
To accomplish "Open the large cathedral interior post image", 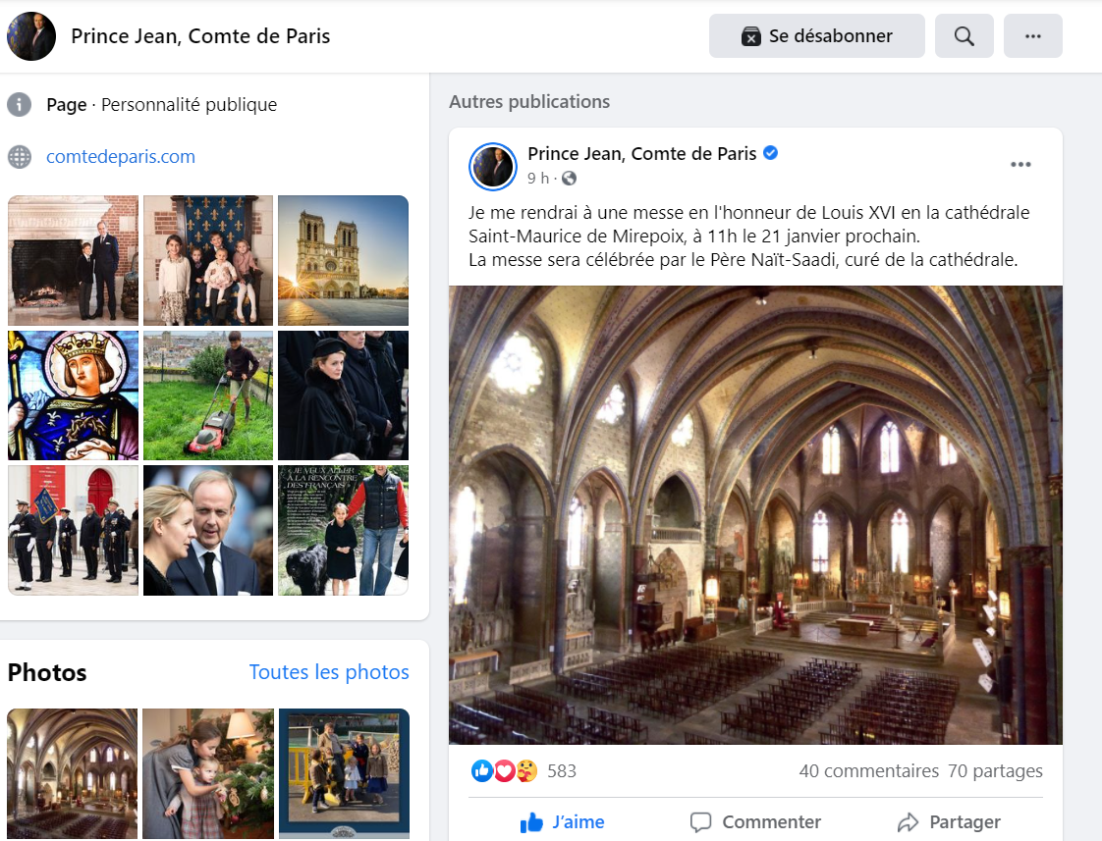I will tap(755, 515).
